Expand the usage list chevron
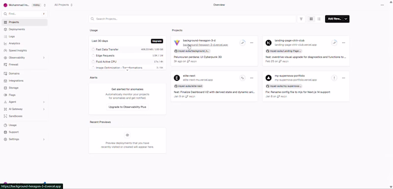The height and width of the screenshot is (189, 393). [x=127, y=70]
